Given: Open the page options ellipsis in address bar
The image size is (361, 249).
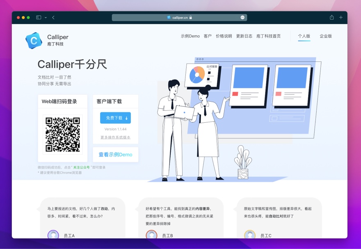Looking at the screenshot, I should [x=242, y=18].
